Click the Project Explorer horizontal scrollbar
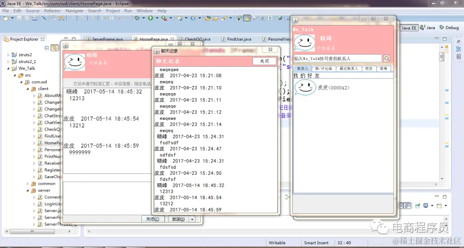This screenshot has height=248, width=464. pyautogui.click(x=33, y=231)
